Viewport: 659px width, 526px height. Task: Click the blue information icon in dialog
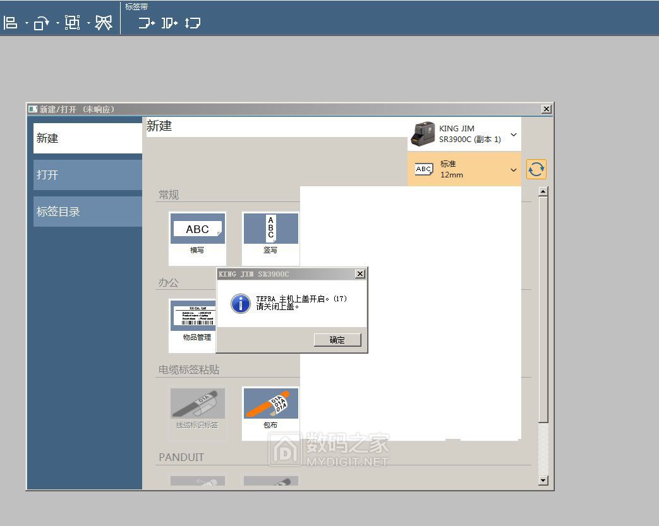pyautogui.click(x=241, y=303)
